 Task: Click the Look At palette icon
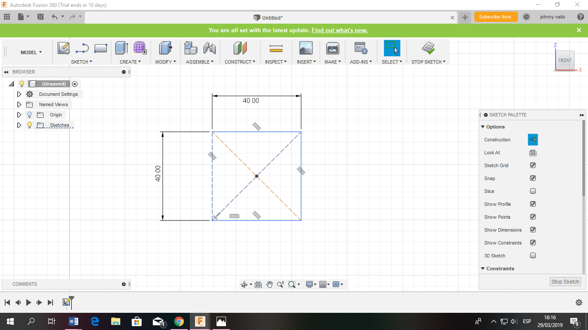pos(532,153)
